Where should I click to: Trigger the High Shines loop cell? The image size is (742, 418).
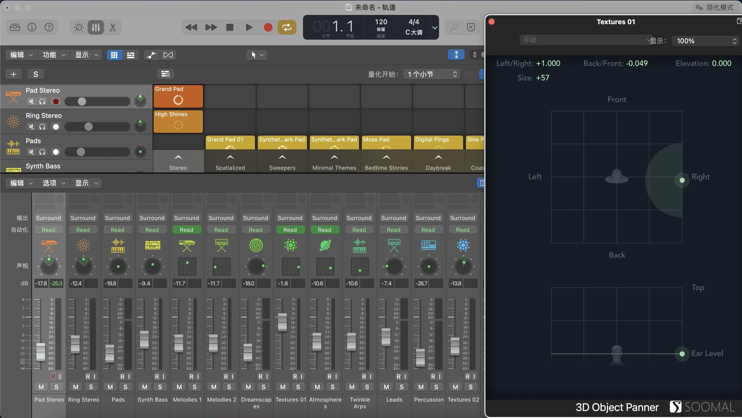pos(178,122)
